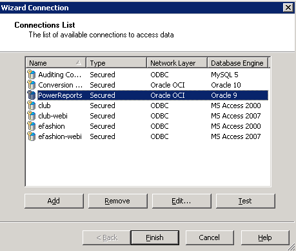
Task: Click ODBC in the Auditing Co... row
Action: (x=159, y=75)
